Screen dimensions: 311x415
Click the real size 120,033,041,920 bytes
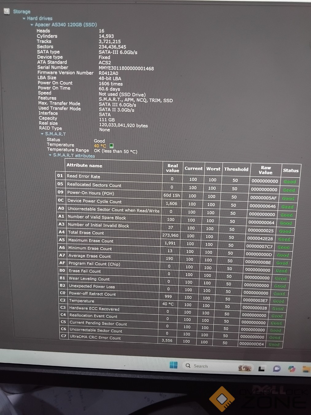[123, 126]
